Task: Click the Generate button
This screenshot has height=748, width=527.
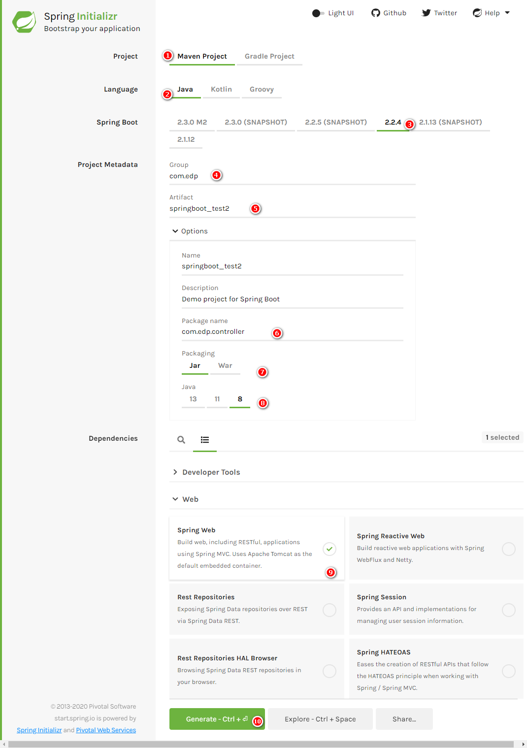Action: pos(217,719)
